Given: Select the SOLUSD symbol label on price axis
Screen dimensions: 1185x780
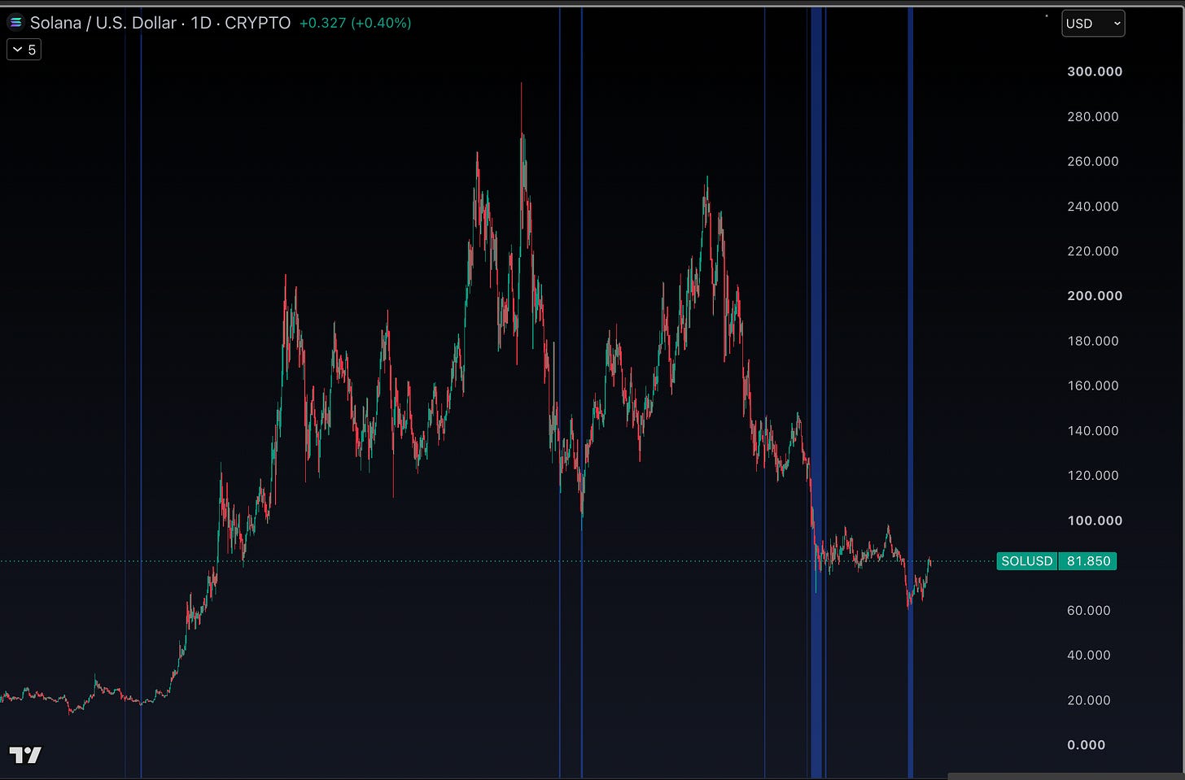Looking at the screenshot, I should click(x=1027, y=561).
